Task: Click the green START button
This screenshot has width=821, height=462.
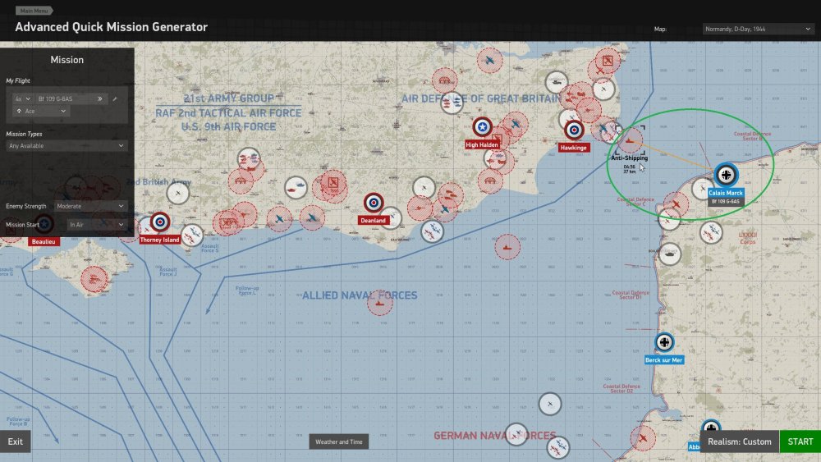Action: [x=800, y=441]
